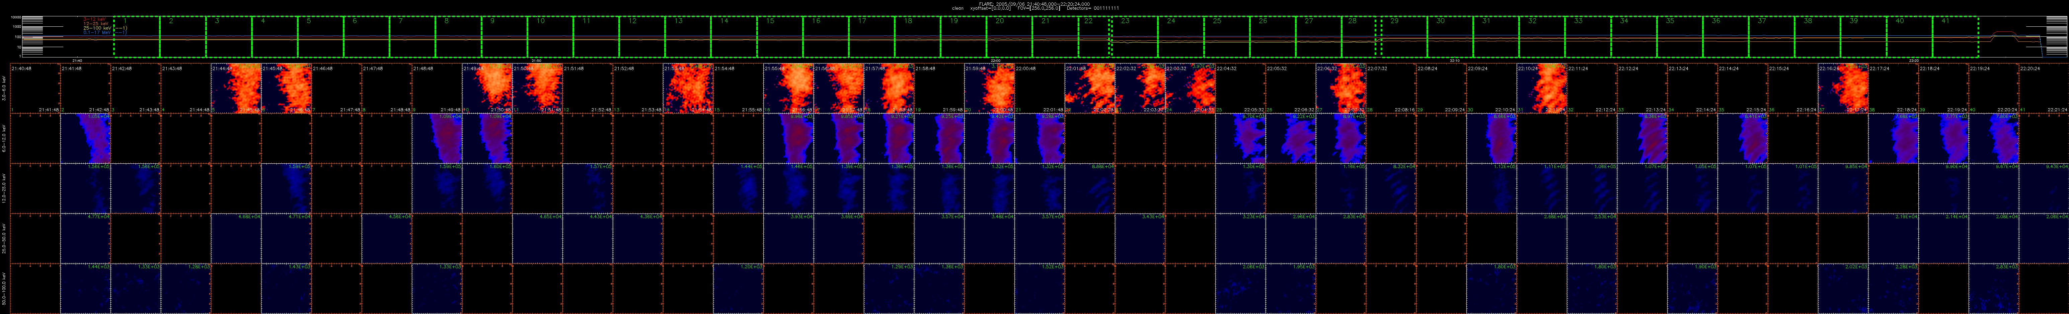2069x314 pixels.
Task: Open the empty 3-6 keV frame starting 21:40:48
Action: [x=35, y=88]
